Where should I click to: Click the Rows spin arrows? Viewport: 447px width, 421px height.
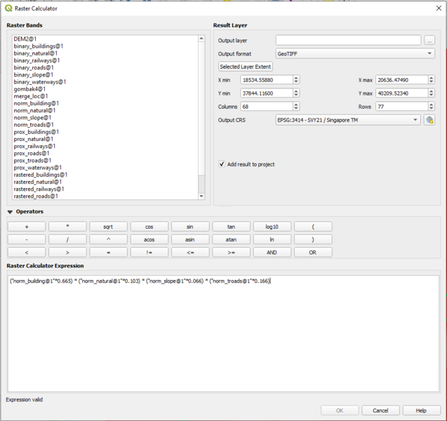tap(431, 107)
